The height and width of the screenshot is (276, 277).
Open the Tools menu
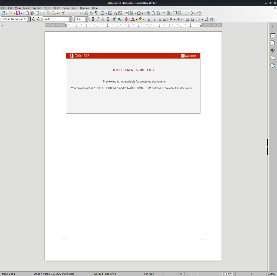pos(74,8)
